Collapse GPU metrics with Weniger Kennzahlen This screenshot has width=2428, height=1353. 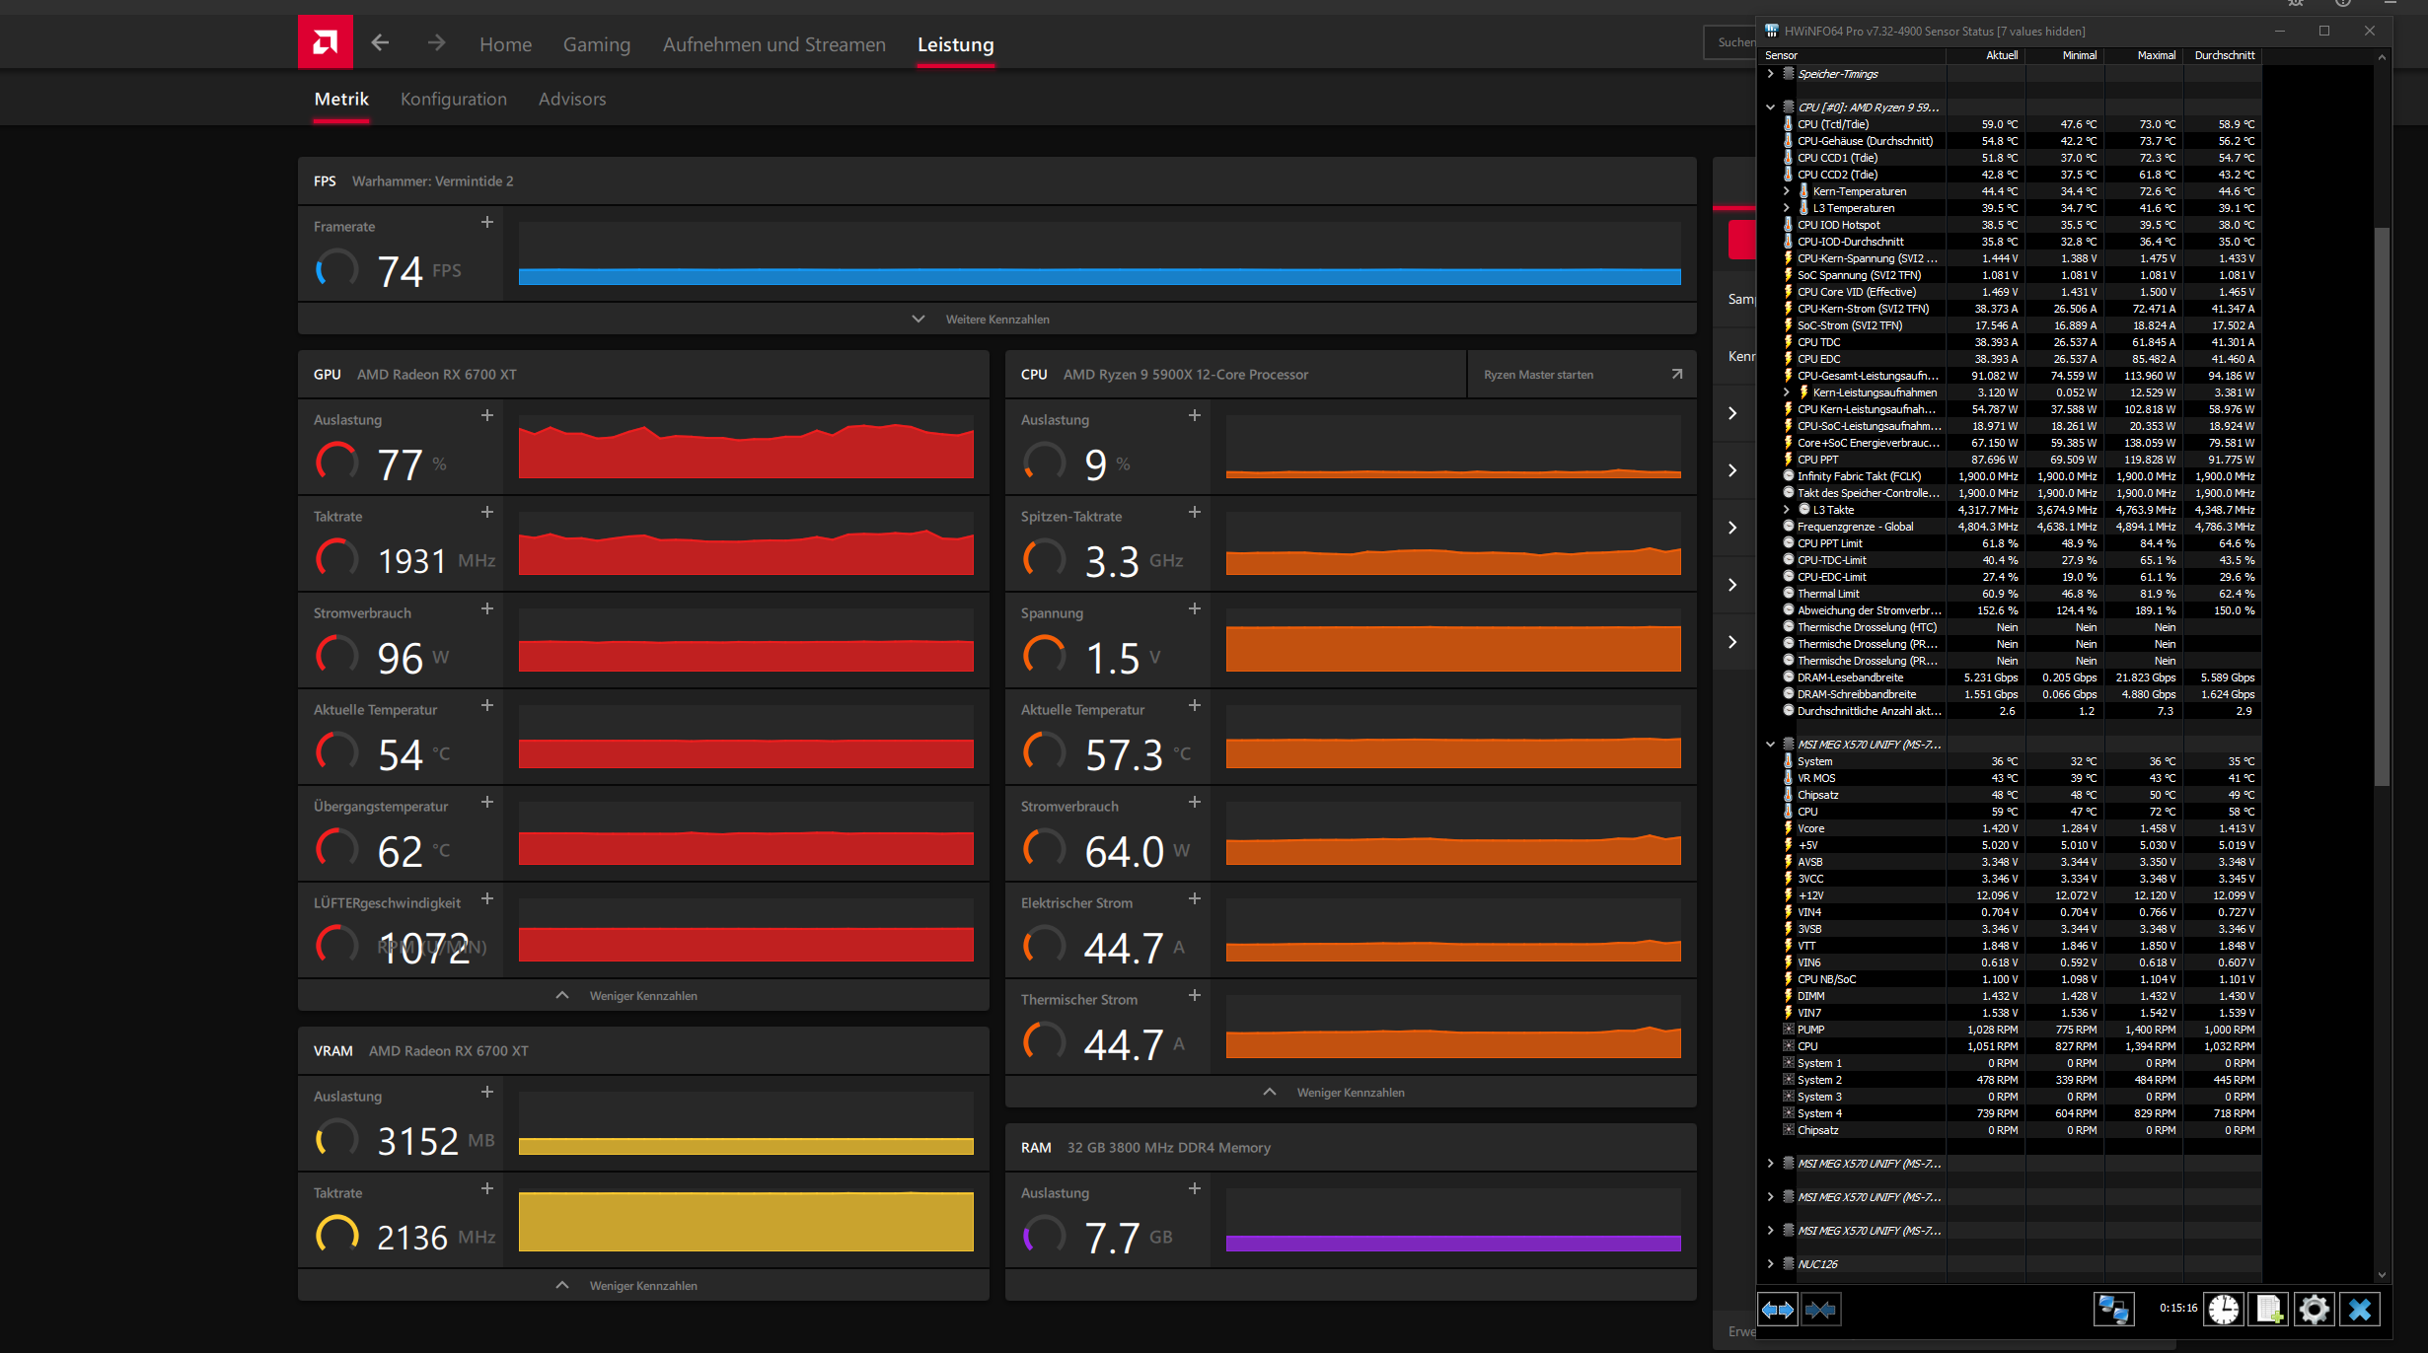click(642, 996)
